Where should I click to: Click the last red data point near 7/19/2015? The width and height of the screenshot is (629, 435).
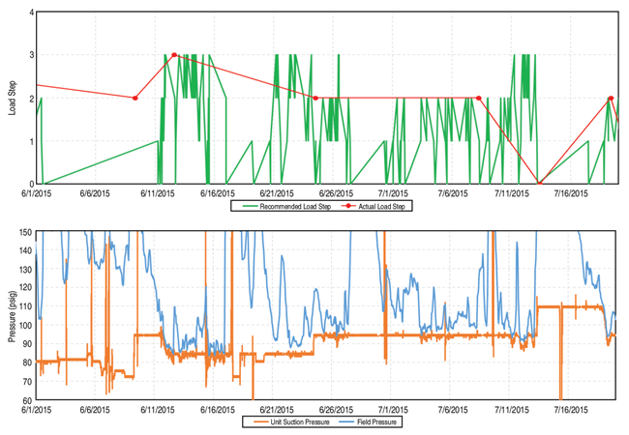[611, 98]
